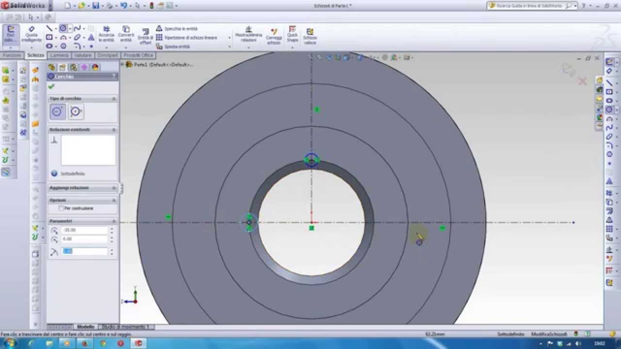Switch to Modello bottom tab
The height and width of the screenshot is (349, 621).
click(85, 327)
